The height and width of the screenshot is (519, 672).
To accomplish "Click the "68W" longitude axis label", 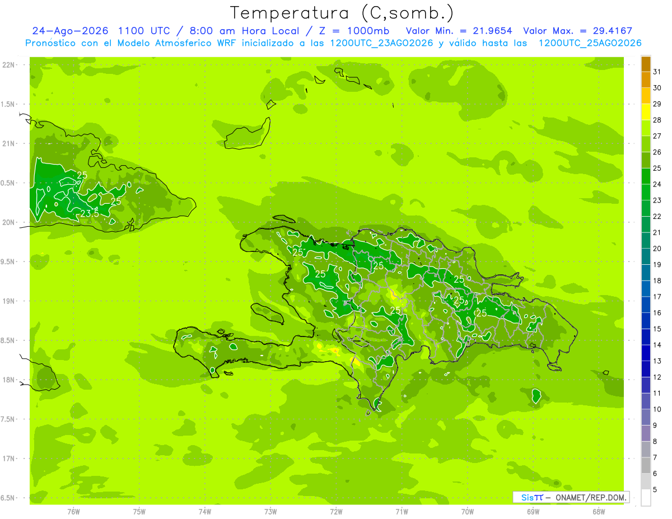I will (x=599, y=511).
